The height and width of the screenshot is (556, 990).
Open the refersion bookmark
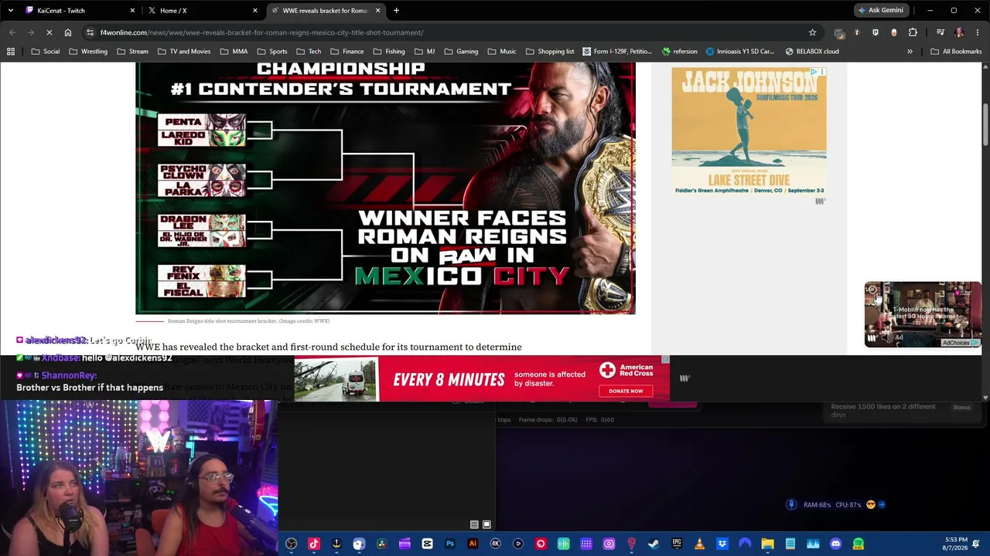[x=680, y=52]
